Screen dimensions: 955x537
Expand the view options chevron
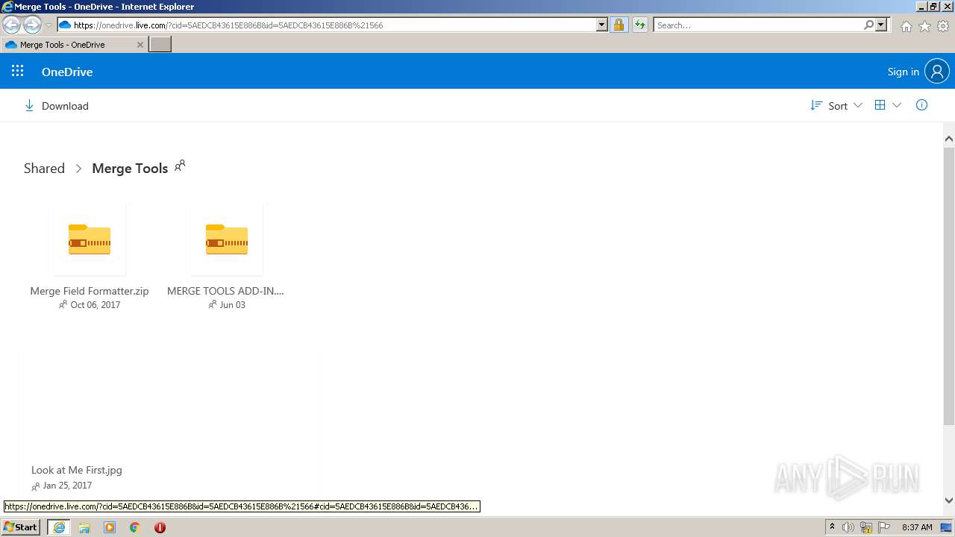(x=897, y=105)
